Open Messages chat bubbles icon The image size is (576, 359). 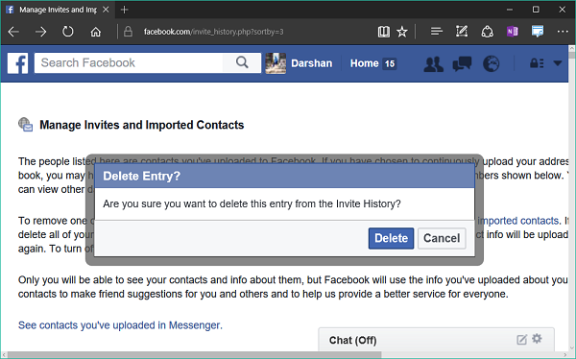pos(462,63)
